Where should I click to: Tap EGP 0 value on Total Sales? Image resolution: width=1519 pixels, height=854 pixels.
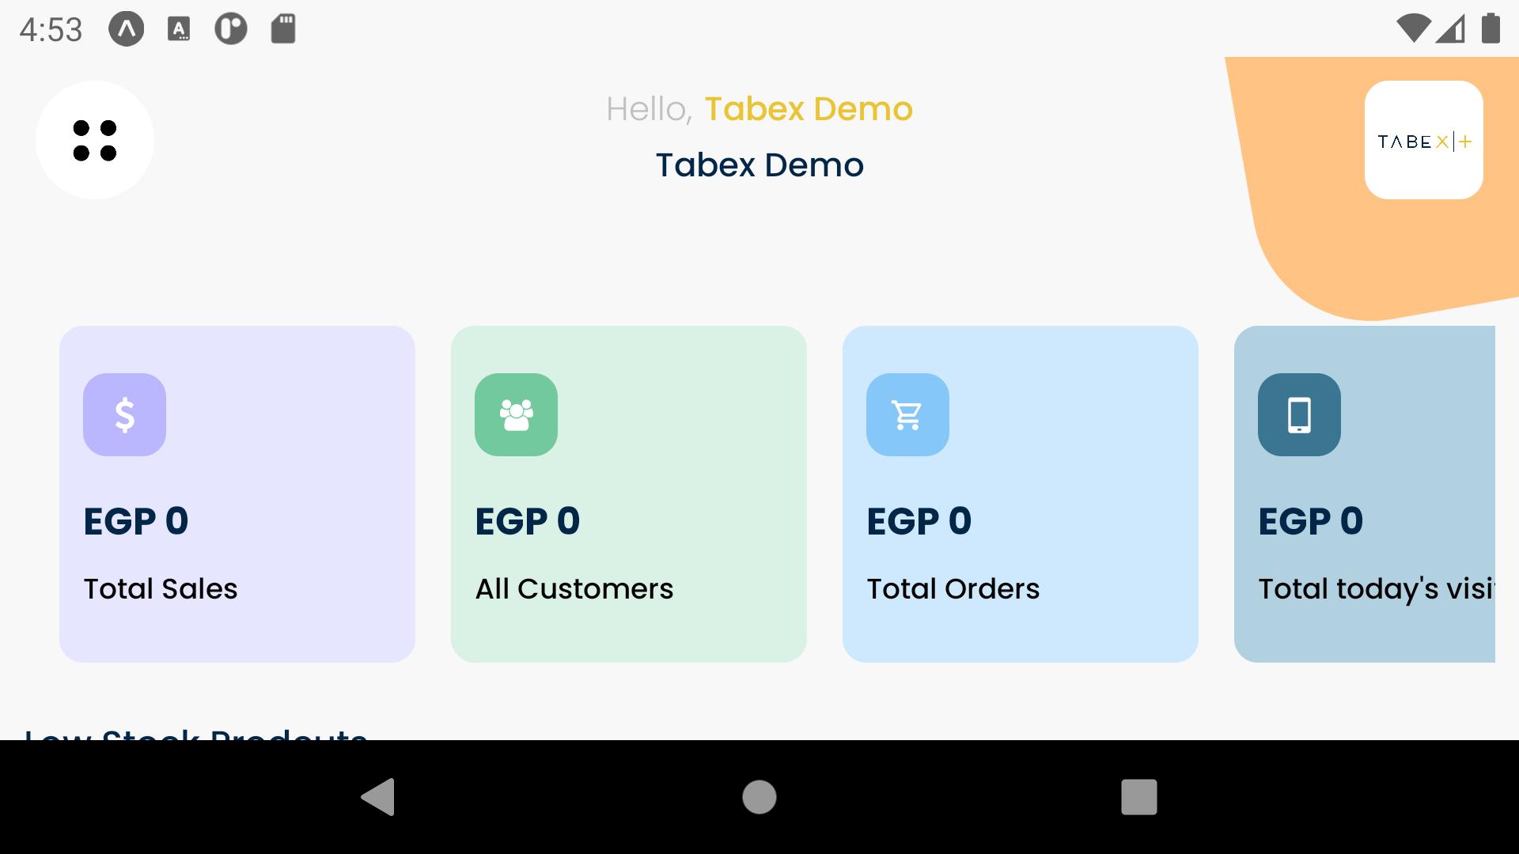pos(136,521)
